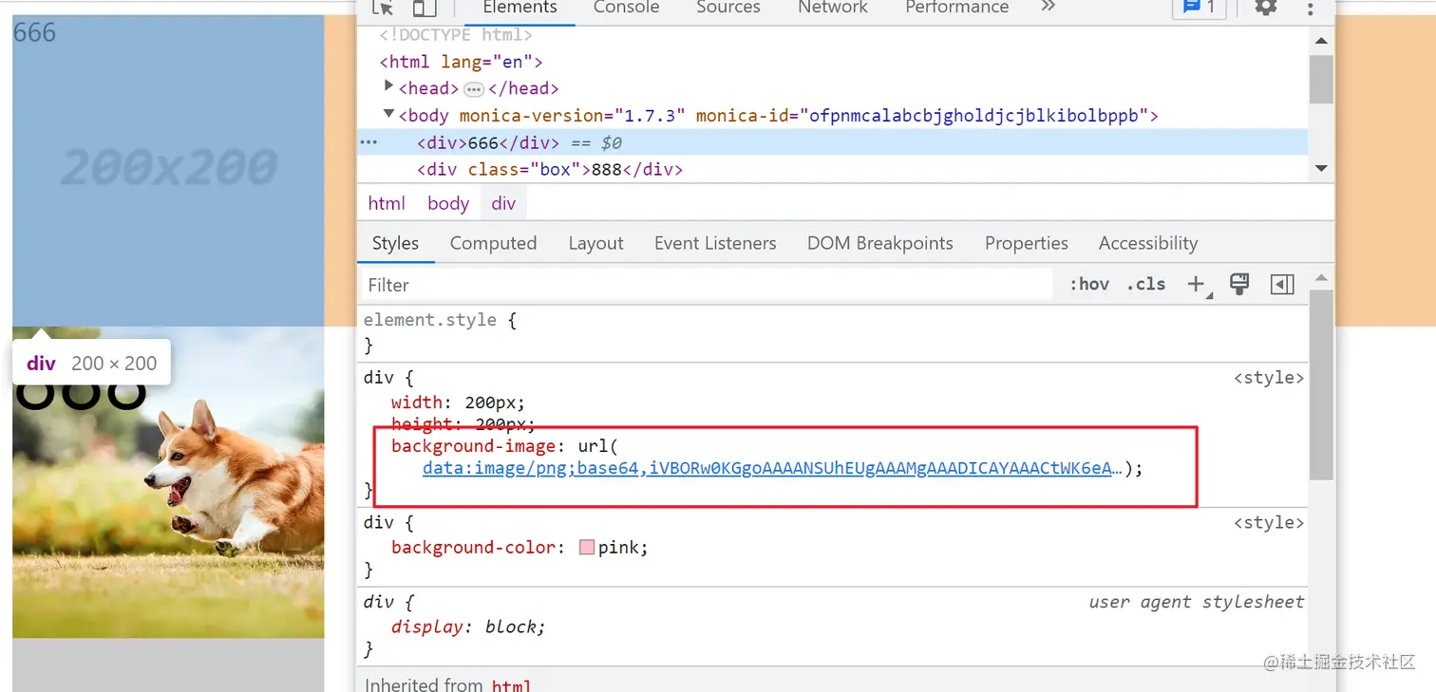The height and width of the screenshot is (692, 1436).
Task: Open DevTools settings gear
Action: click(x=1266, y=8)
